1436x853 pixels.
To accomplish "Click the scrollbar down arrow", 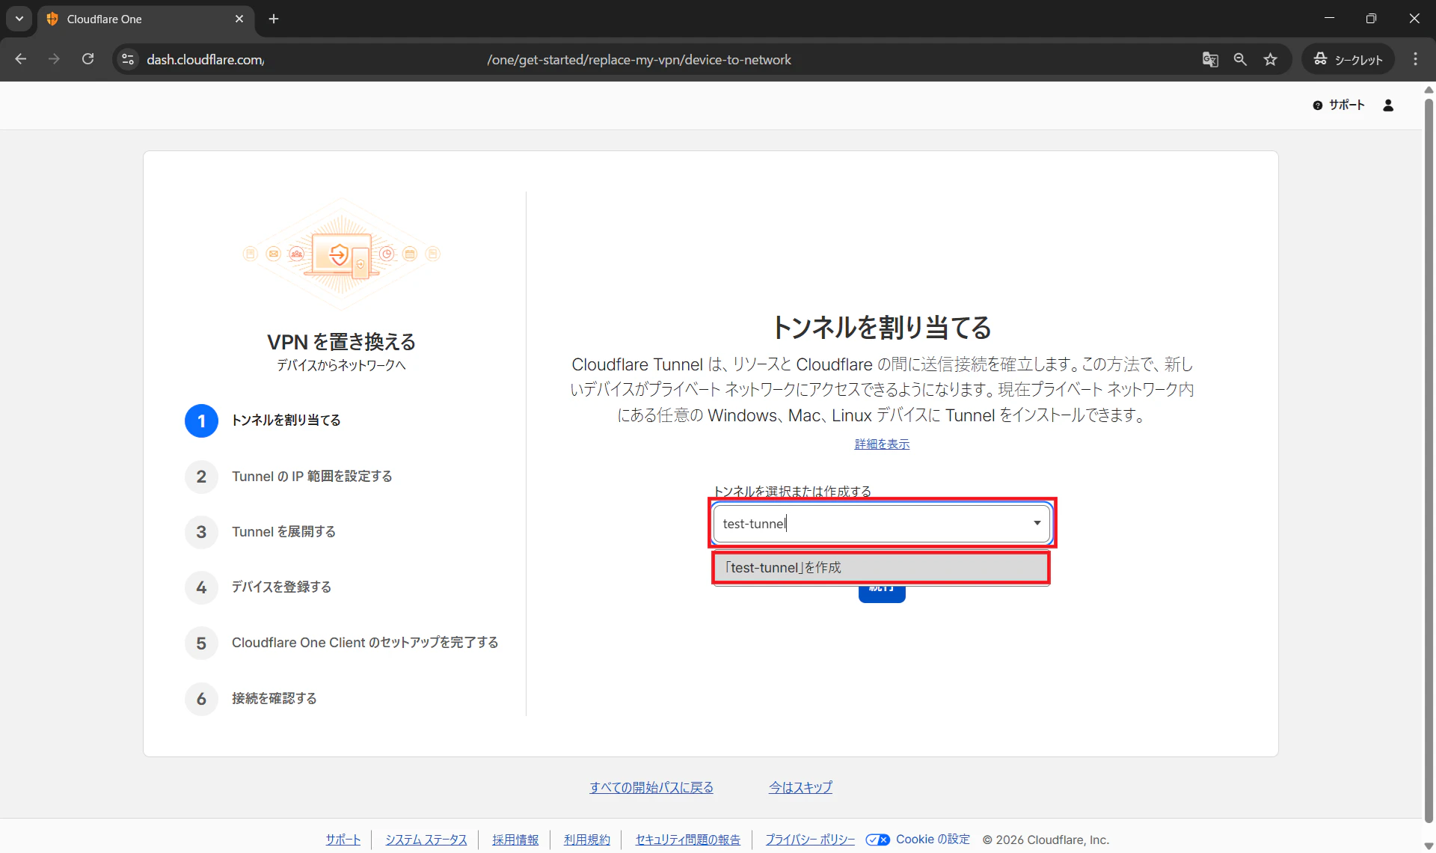I will click(1429, 846).
